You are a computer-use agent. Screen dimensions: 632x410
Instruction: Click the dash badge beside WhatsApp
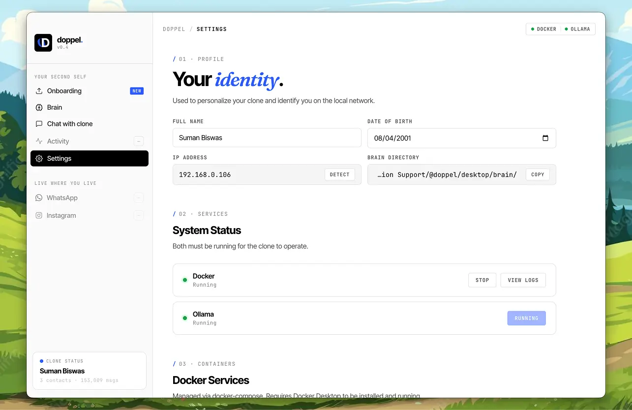pyautogui.click(x=139, y=198)
